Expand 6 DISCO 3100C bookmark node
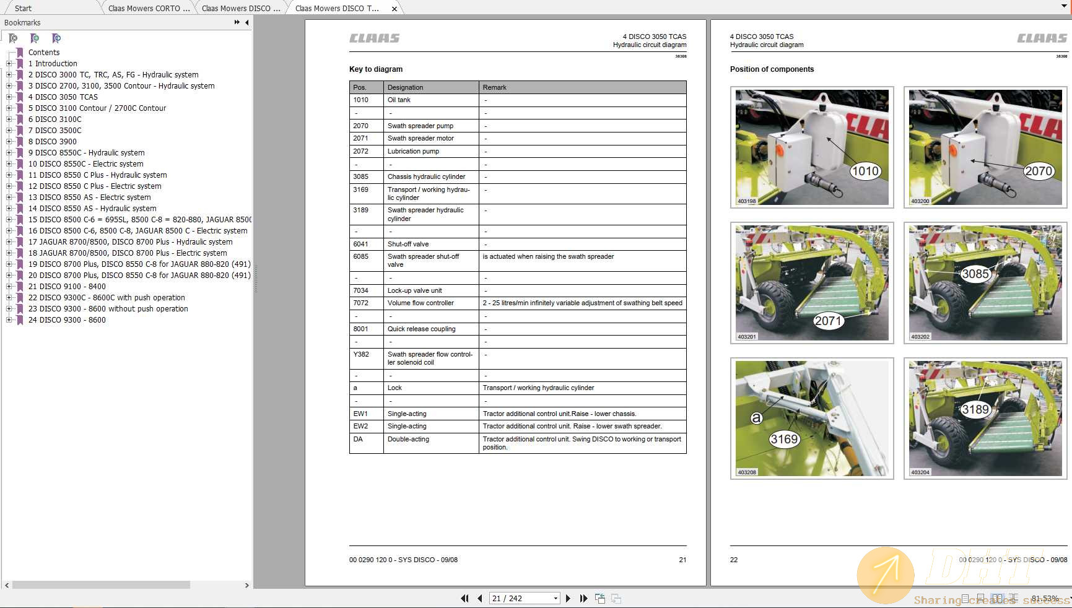 point(9,119)
